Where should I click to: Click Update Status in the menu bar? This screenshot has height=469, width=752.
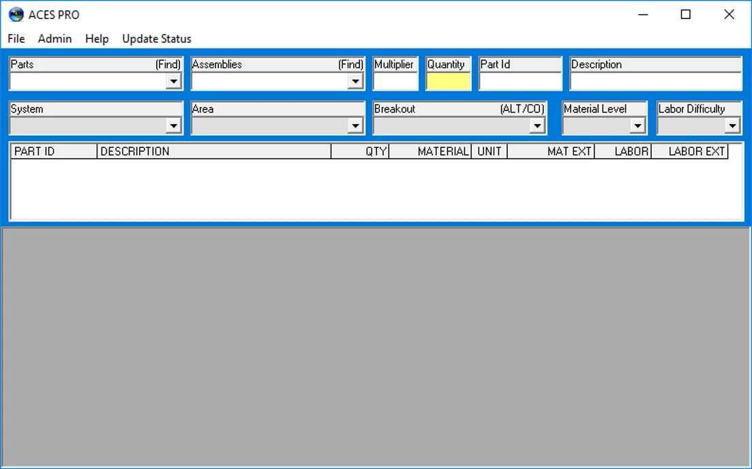click(157, 39)
